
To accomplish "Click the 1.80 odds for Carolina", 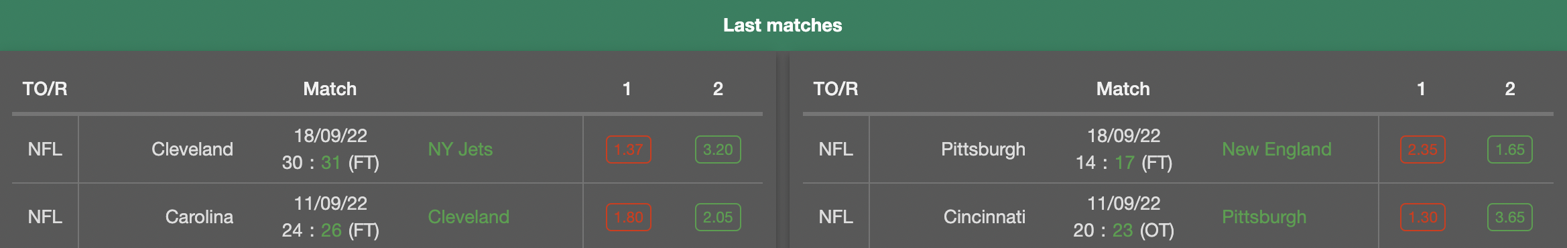I will (x=628, y=217).
